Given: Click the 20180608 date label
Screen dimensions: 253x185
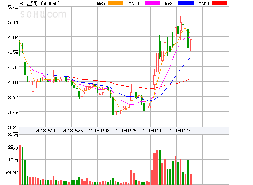Looking at the screenshot, I should 99,131.
